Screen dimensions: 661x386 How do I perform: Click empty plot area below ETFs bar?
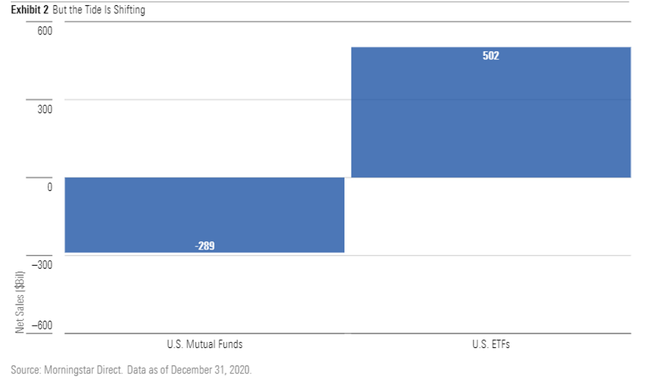pyautogui.click(x=491, y=257)
